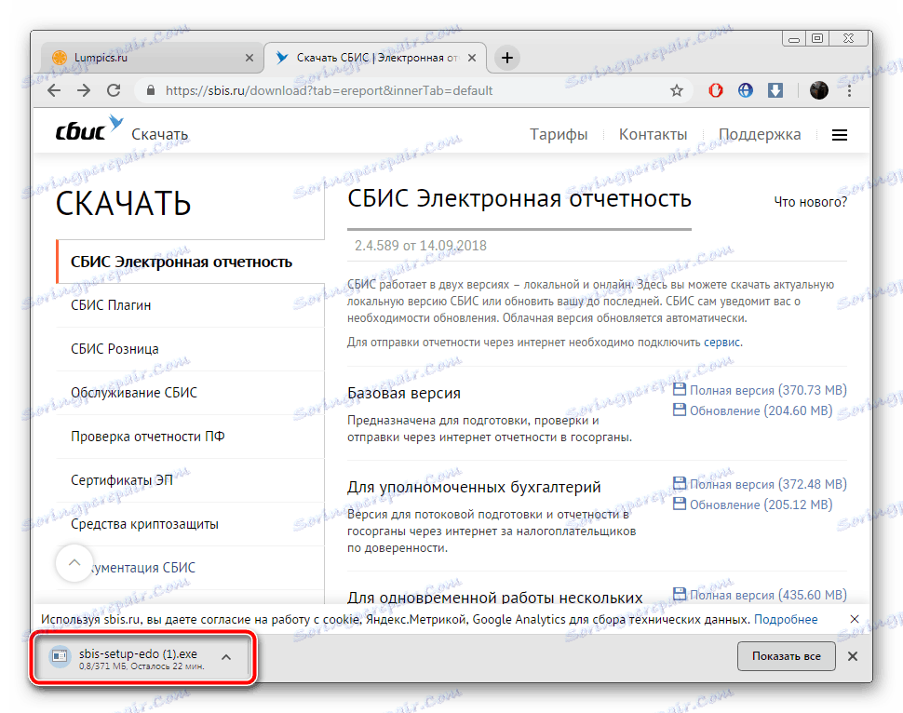Click the address bar URL
Image resolution: width=903 pixels, height=713 pixels.
click(329, 90)
